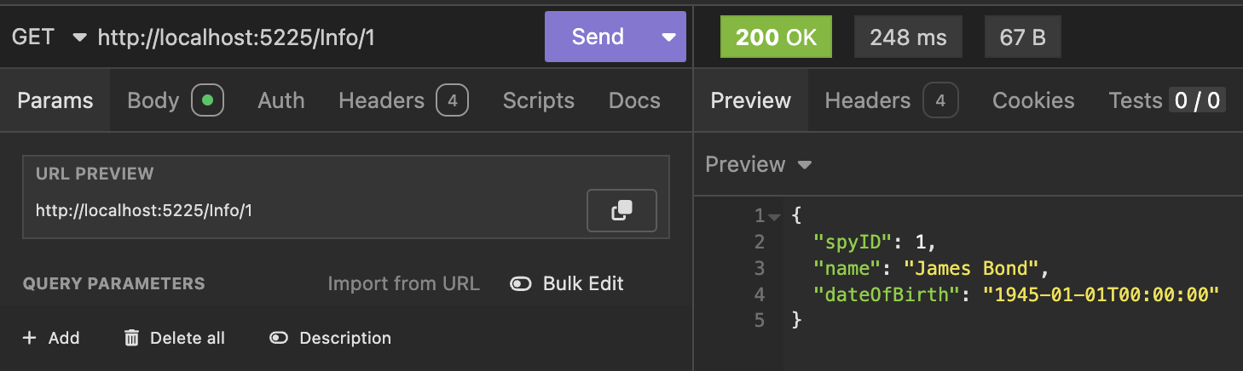Switch to the Docs tab

pos(633,100)
